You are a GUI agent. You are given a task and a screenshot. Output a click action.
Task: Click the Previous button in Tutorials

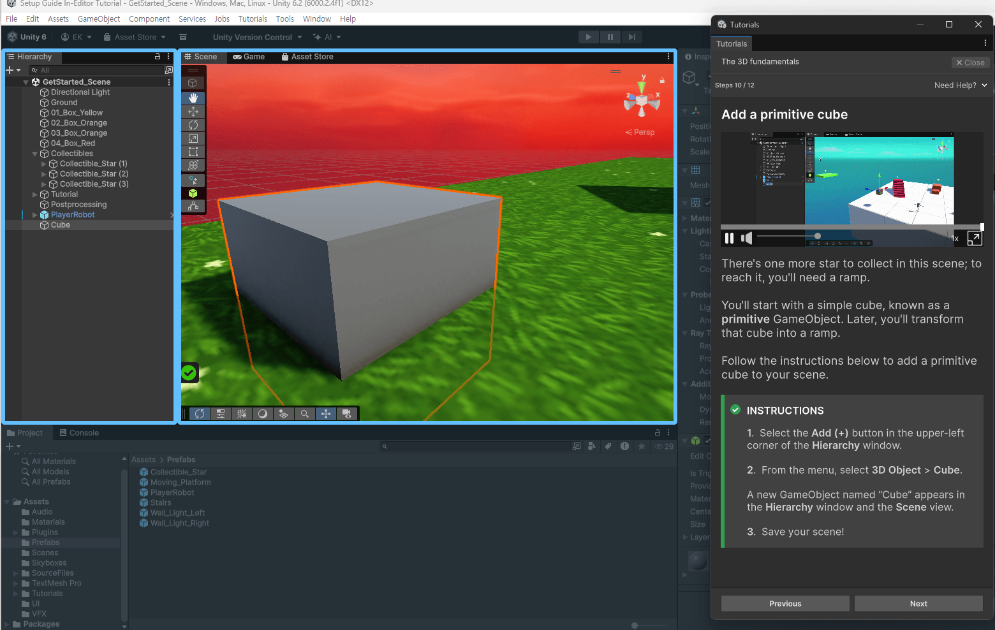pyautogui.click(x=785, y=604)
